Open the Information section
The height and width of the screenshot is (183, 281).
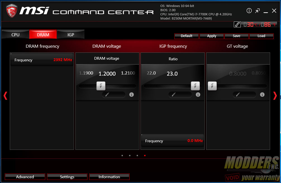click(109, 177)
